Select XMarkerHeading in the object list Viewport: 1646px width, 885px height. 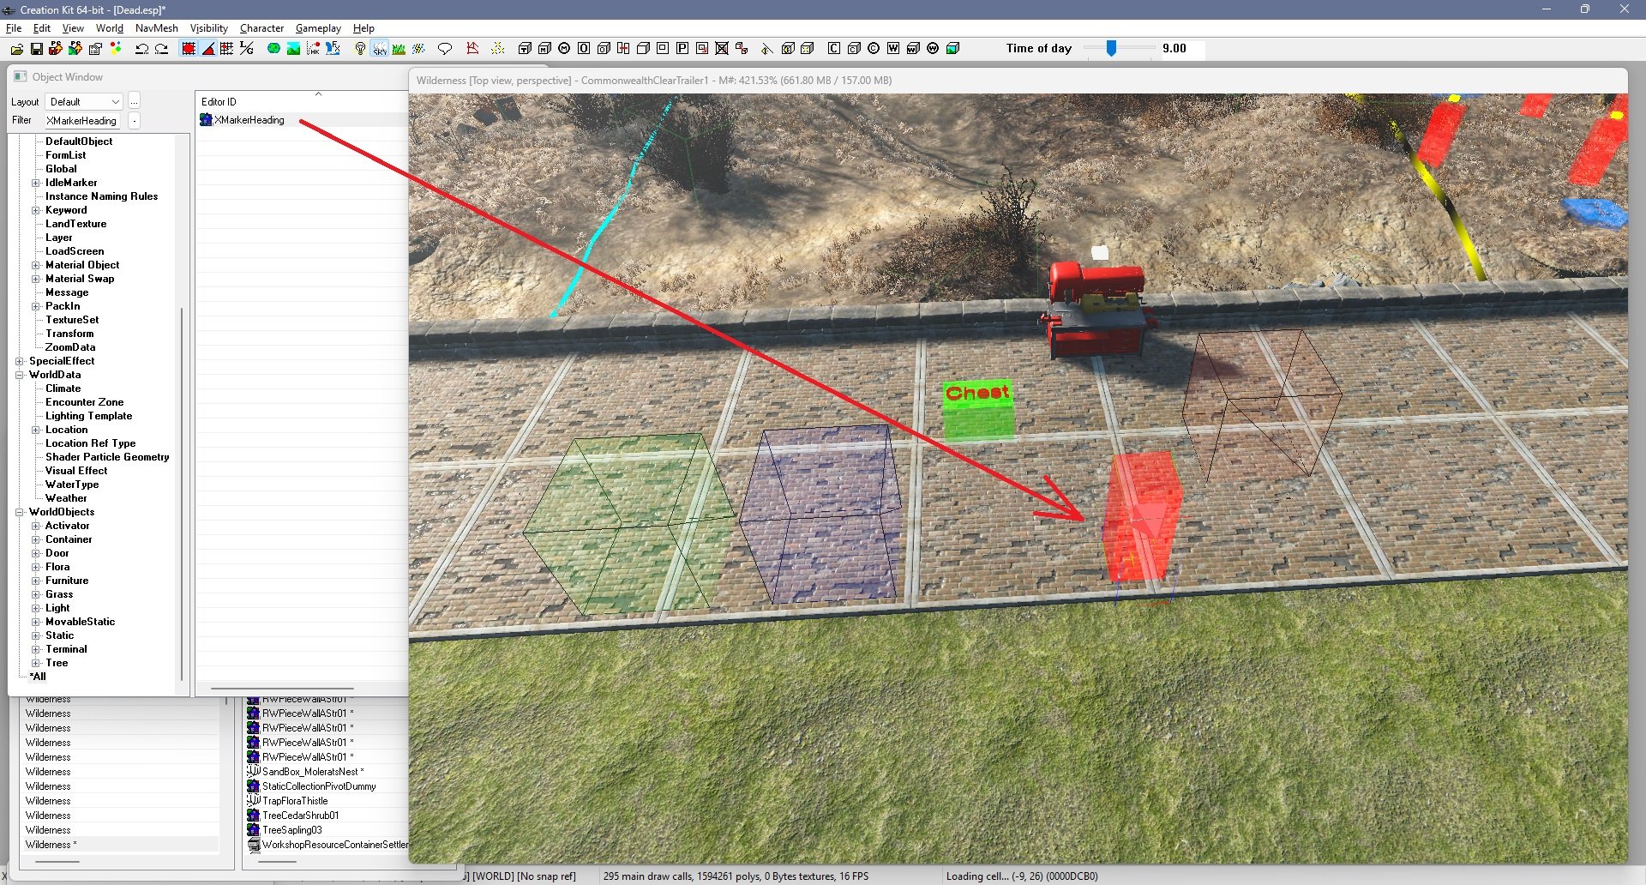pyautogui.click(x=249, y=120)
